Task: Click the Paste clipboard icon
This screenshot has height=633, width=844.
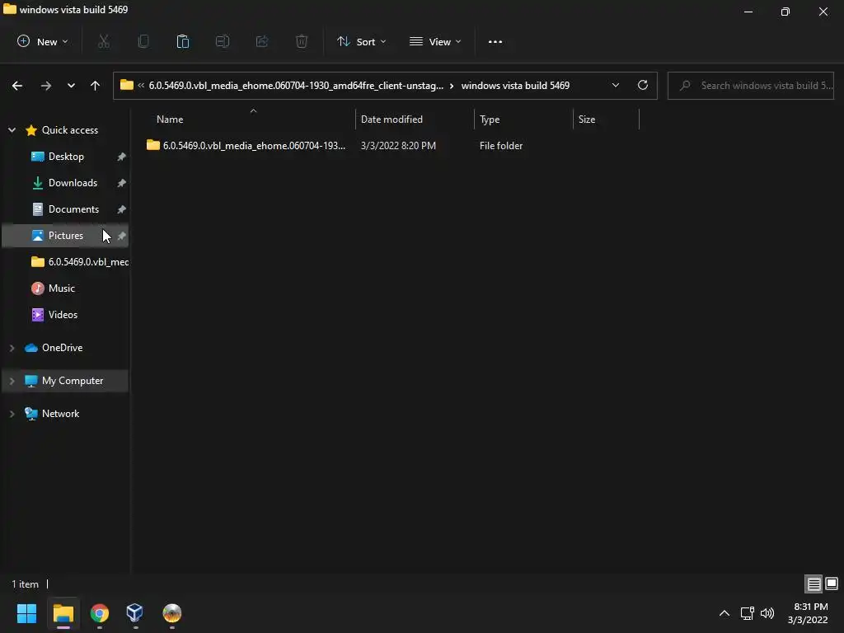Action: click(183, 41)
